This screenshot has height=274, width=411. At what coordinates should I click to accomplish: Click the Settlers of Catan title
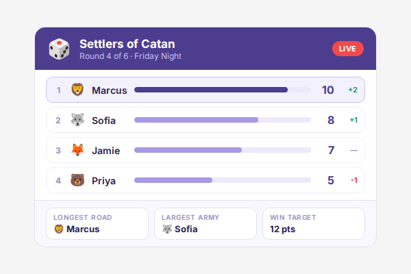click(x=127, y=44)
